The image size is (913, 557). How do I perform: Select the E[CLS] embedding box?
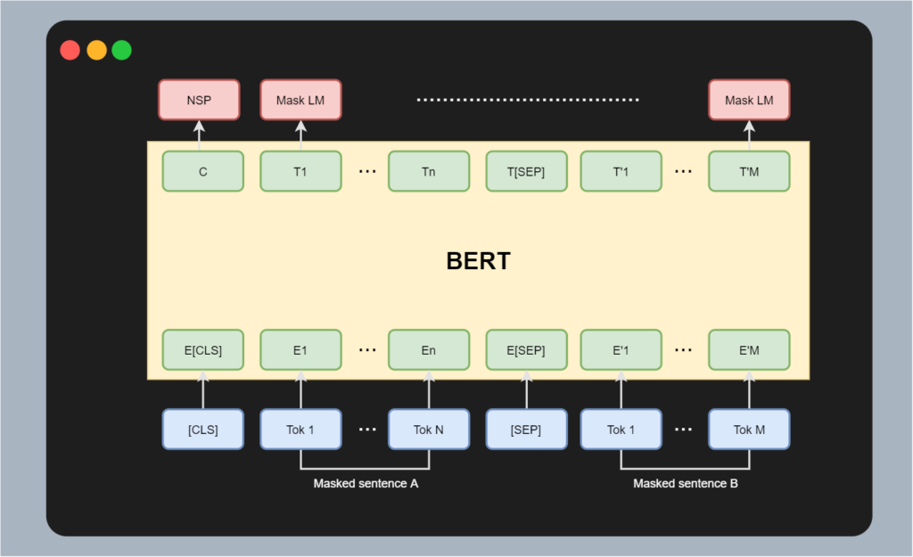pos(202,349)
